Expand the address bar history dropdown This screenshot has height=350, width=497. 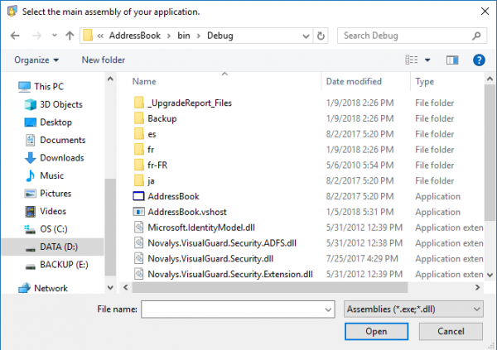tap(306, 36)
